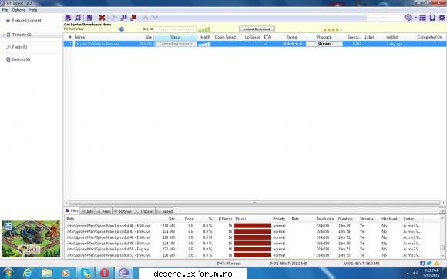Click the Instant Download button
The width and height of the screenshot is (447, 279).
tap(257, 29)
